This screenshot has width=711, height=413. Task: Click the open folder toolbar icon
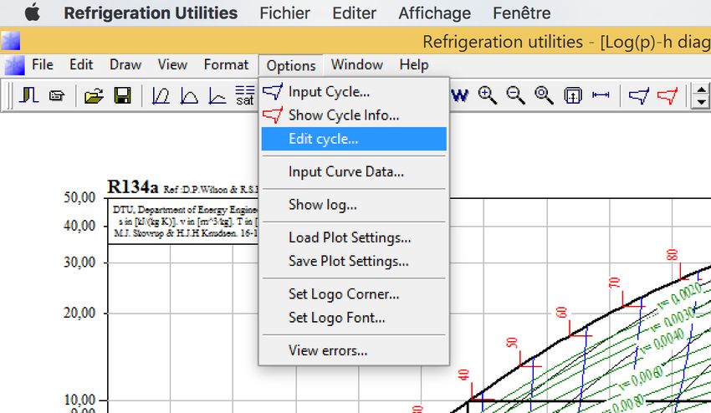(95, 96)
